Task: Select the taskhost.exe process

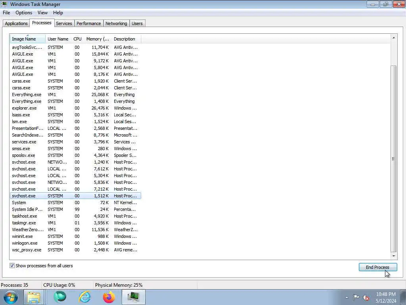Action: (75, 216)
